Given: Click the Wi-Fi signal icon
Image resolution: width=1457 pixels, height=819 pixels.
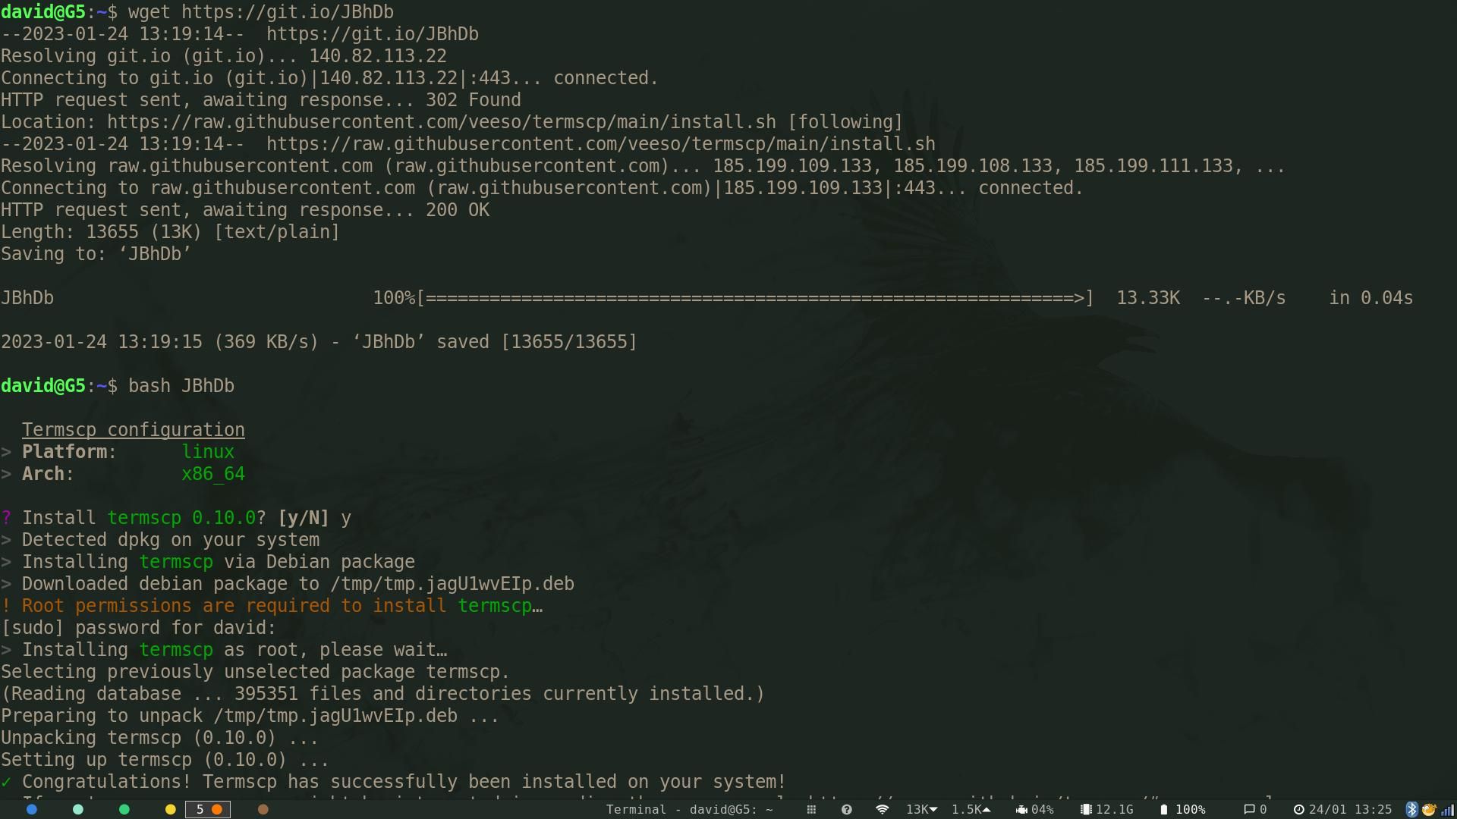Looking at the screenshot, I should (882, 809).
